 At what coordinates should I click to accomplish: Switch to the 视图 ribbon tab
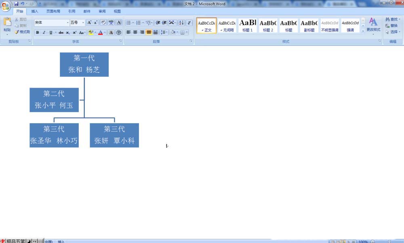point(117,11)
